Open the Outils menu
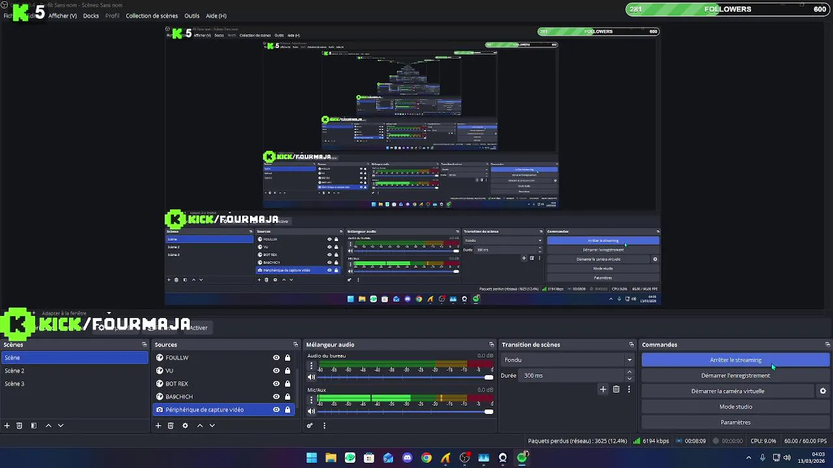The width and height of the screenshot is (833, 468). click(192, 16)
